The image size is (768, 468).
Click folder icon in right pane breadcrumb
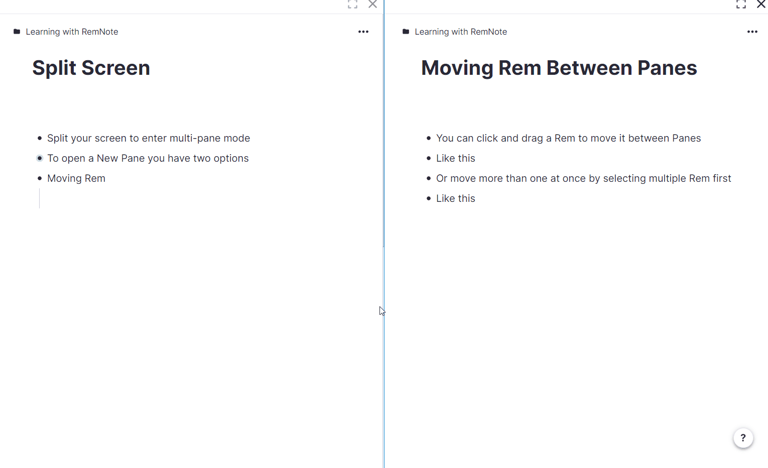point(406,32)
